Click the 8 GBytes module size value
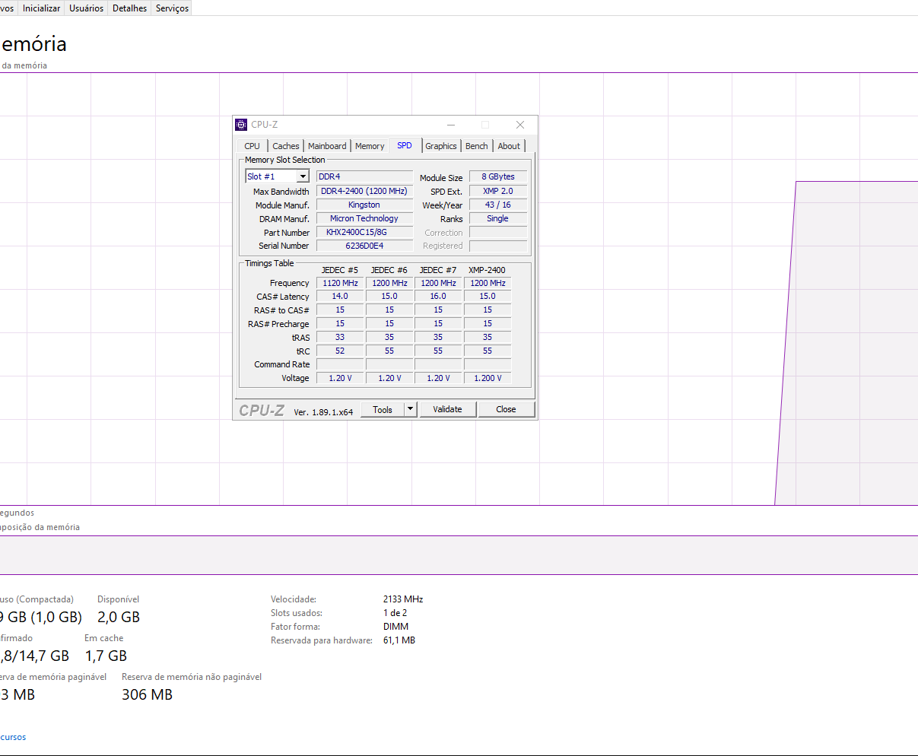The width and height of the screenshot is (918, 756). pos(498,176)
